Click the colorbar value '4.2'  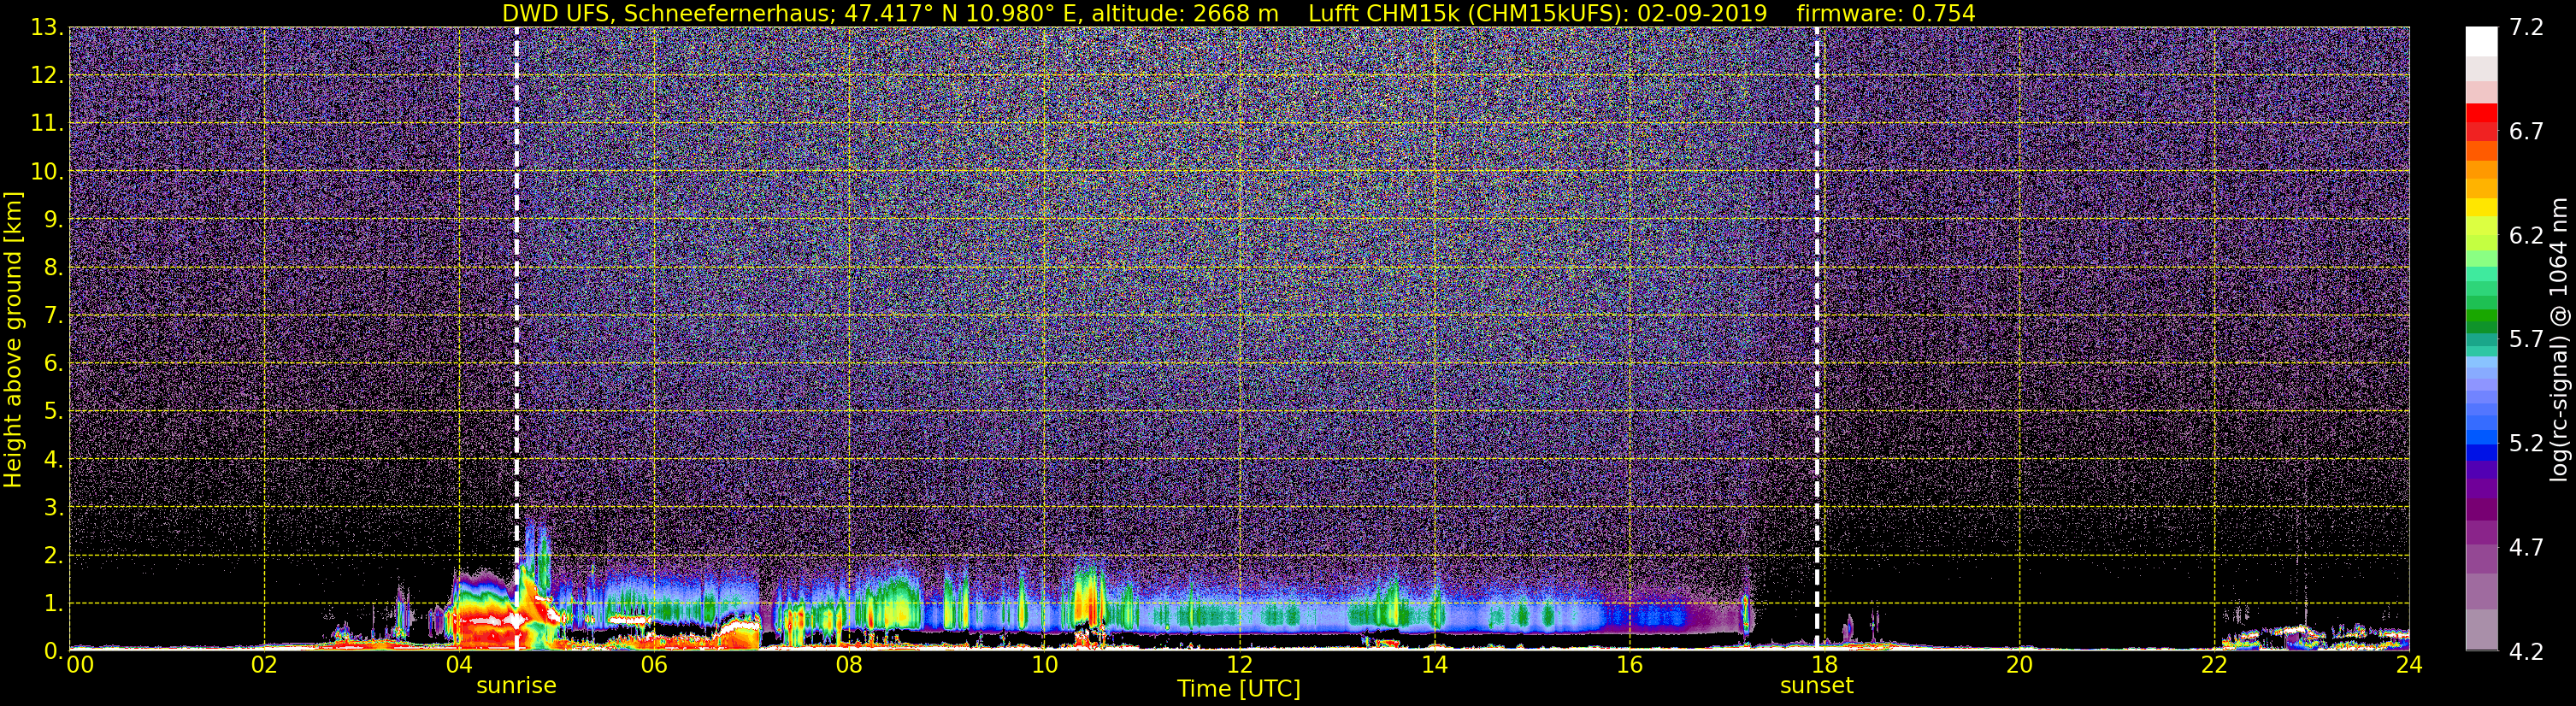2526,651
